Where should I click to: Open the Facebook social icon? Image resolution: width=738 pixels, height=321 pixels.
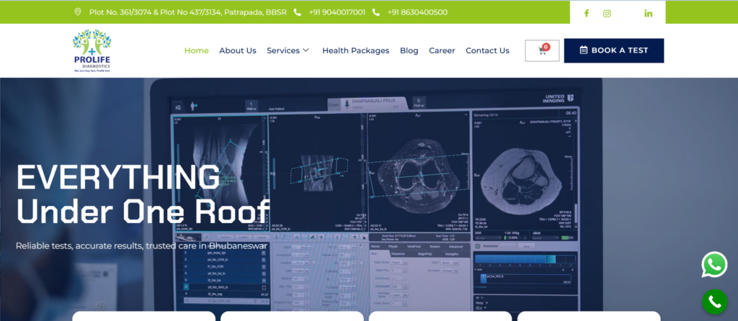[x=586, y=13]
